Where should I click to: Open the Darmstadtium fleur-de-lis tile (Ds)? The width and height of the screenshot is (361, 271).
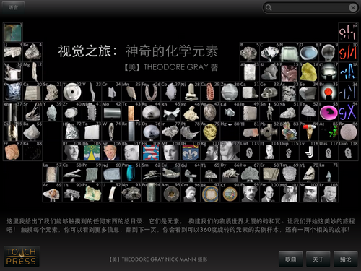pyautogui.click(x=191, y=151)
